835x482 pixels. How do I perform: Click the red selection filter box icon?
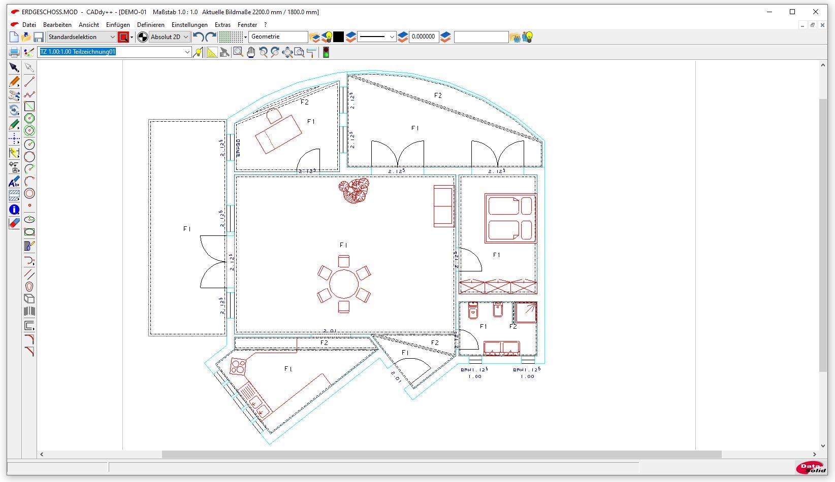tap(123, 37)
